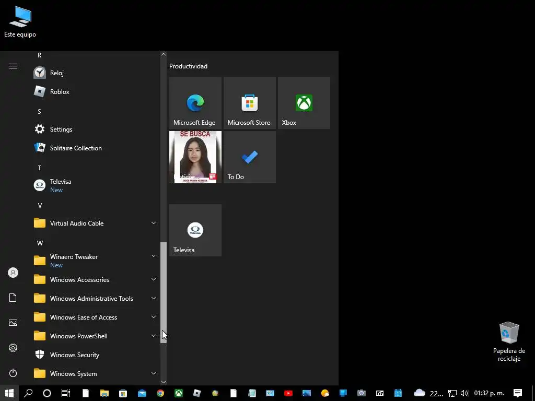Open Task View on taskbar
The image size is (535, 401).
click(65, 393)
